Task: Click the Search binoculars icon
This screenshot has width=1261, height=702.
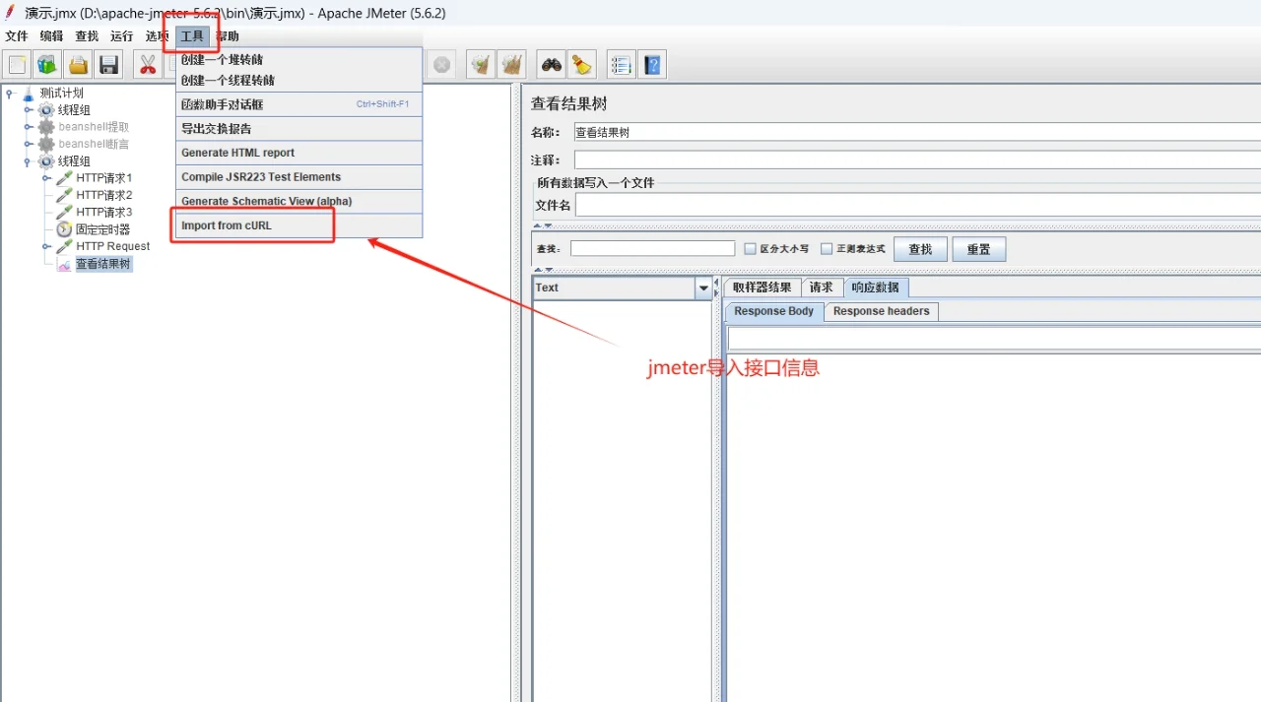Action: point(552,65)
